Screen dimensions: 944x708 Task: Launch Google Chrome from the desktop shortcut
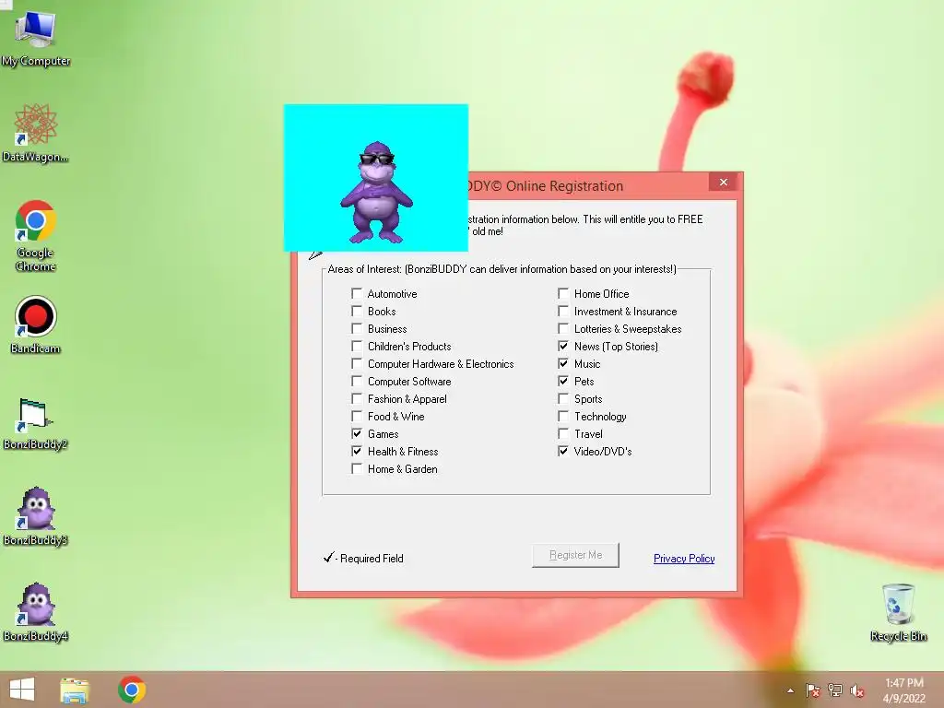pyautogui.click(x=36, y=235)
